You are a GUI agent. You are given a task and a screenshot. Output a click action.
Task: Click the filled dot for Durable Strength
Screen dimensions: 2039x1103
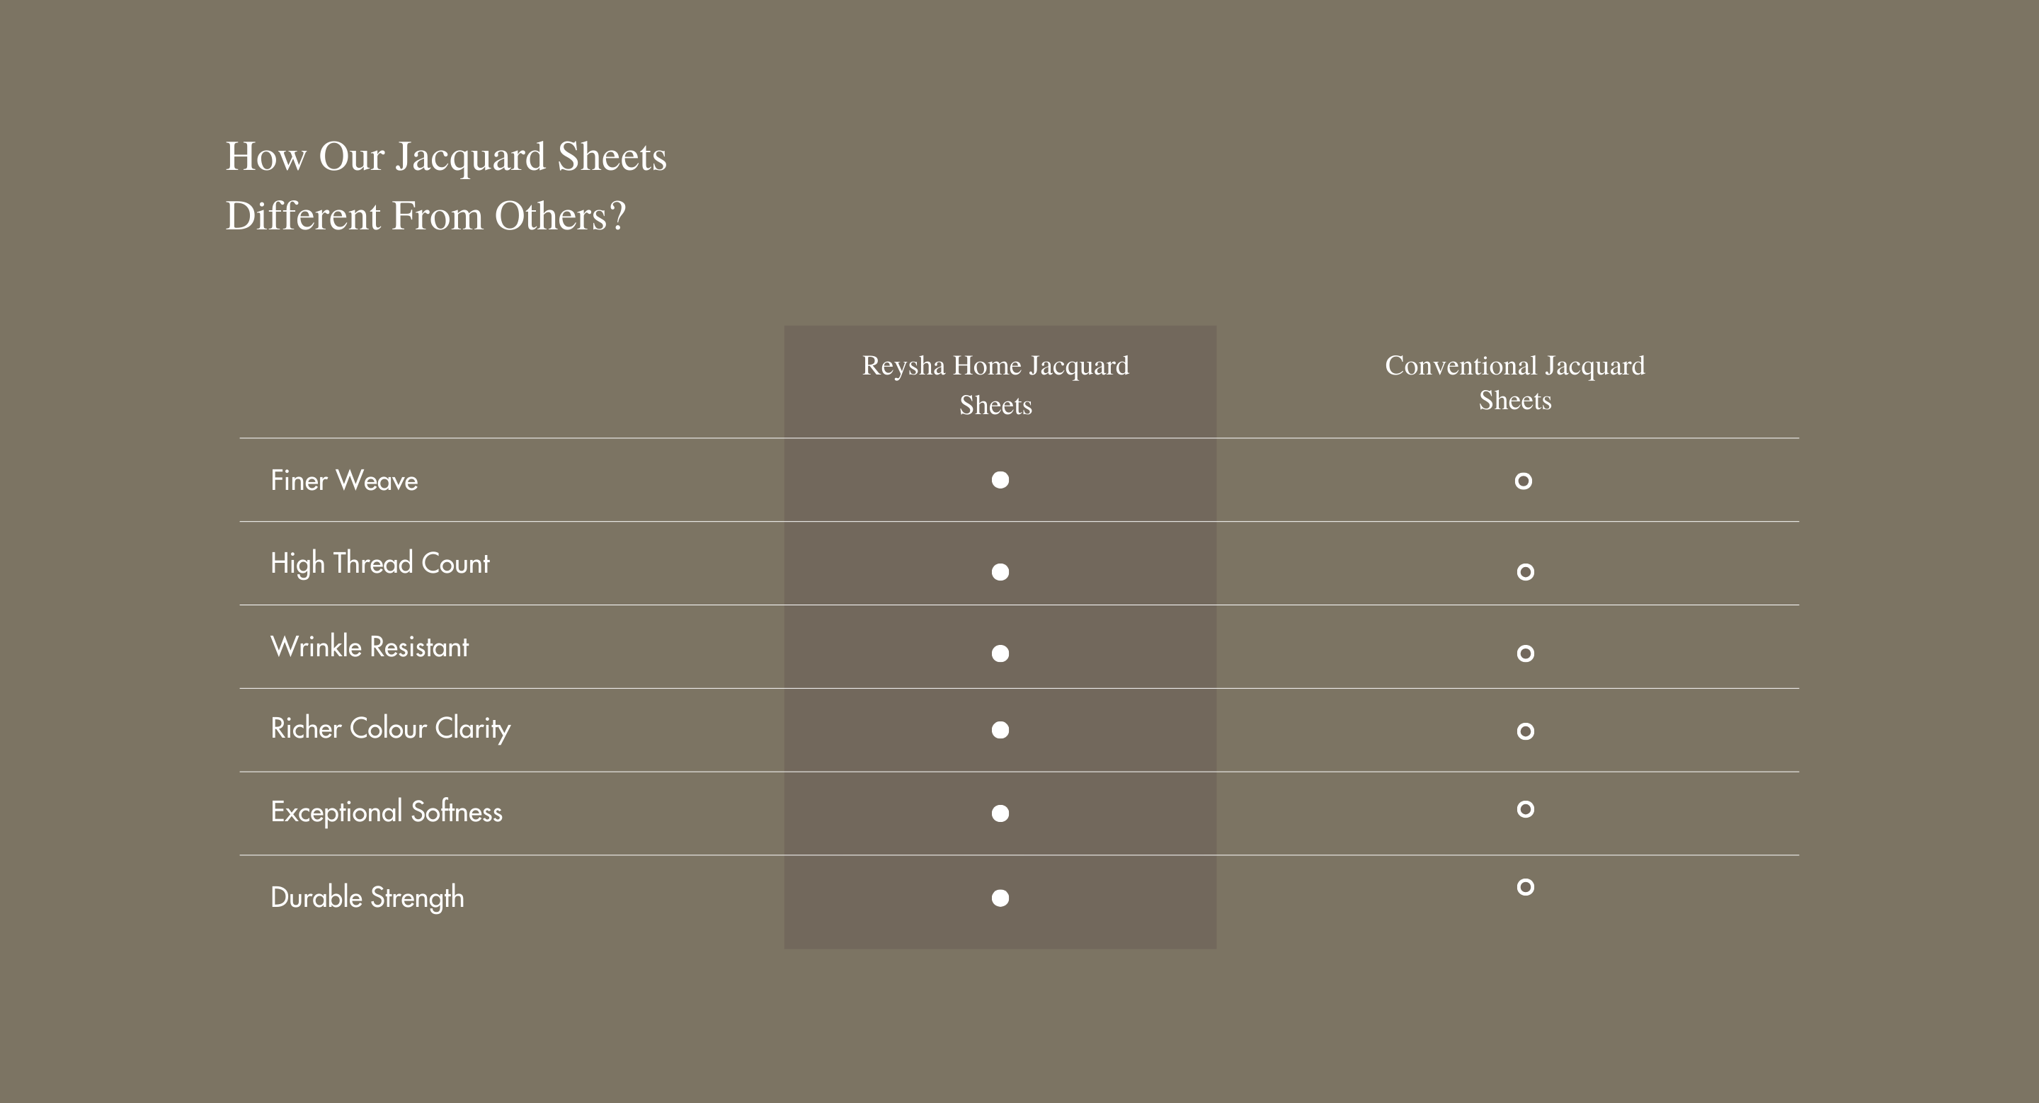pos(1000,898)
